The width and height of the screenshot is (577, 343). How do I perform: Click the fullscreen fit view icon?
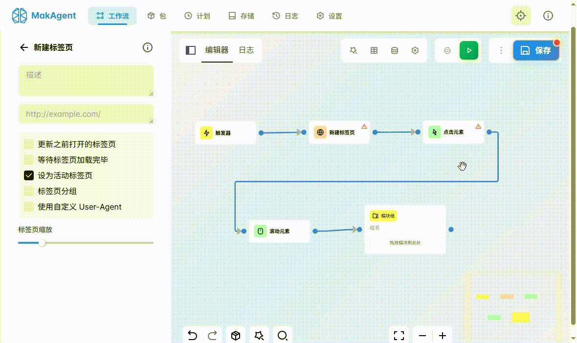click(x=399, y=335)
